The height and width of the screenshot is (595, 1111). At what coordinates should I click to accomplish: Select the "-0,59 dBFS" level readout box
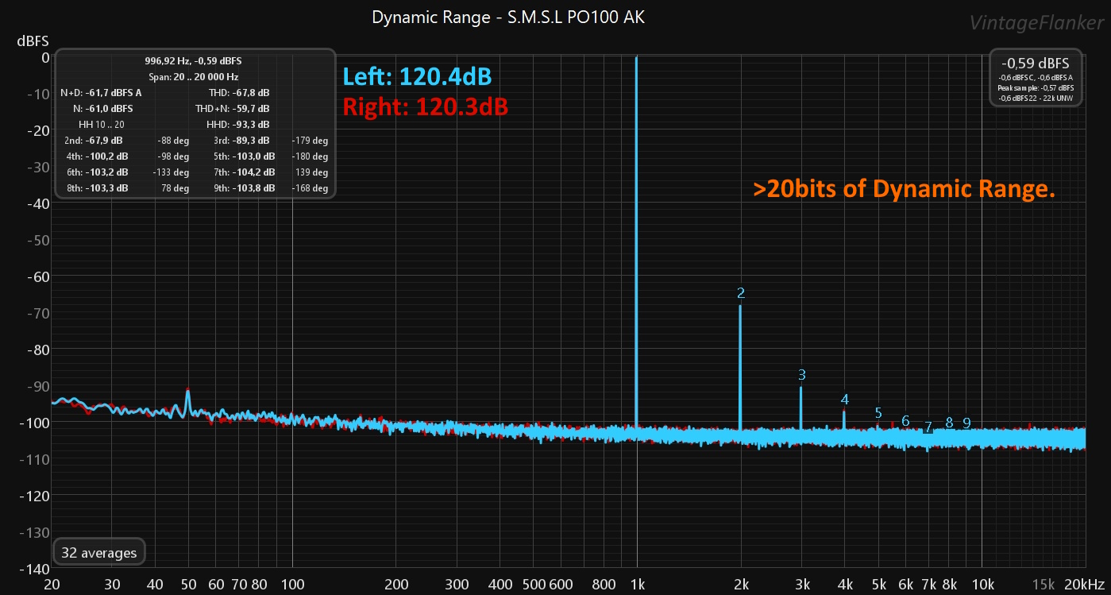click(1036, 78)
